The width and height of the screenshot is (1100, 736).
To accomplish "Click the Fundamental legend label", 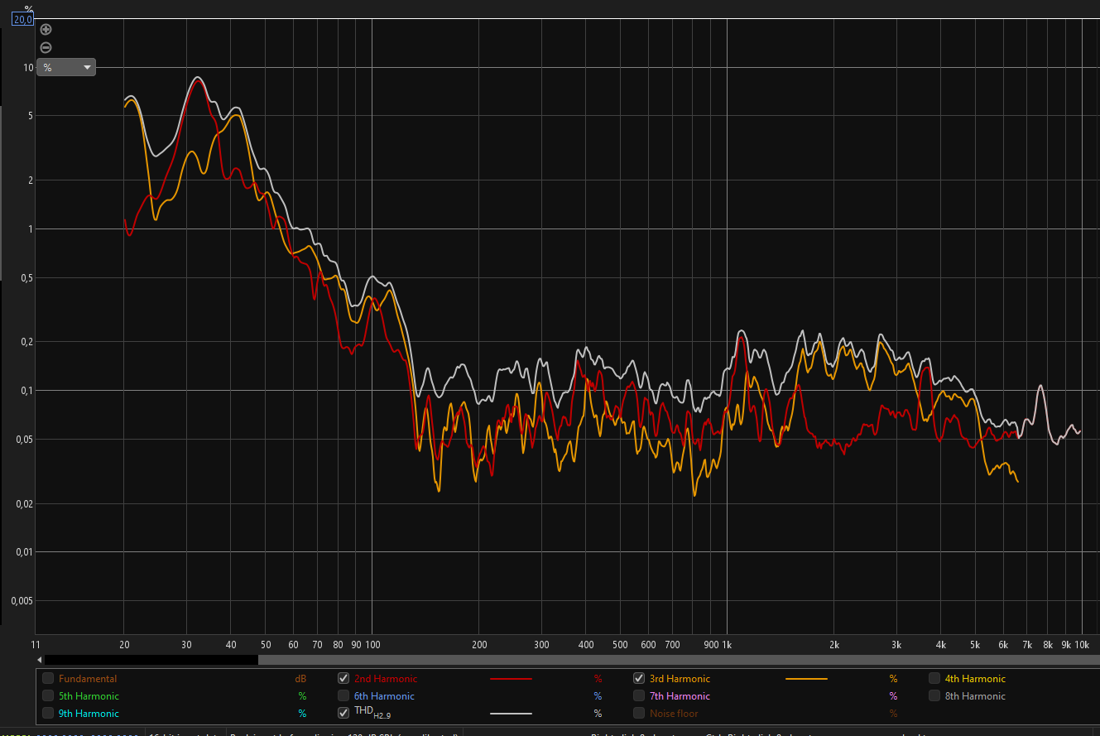I will point(88,679).
